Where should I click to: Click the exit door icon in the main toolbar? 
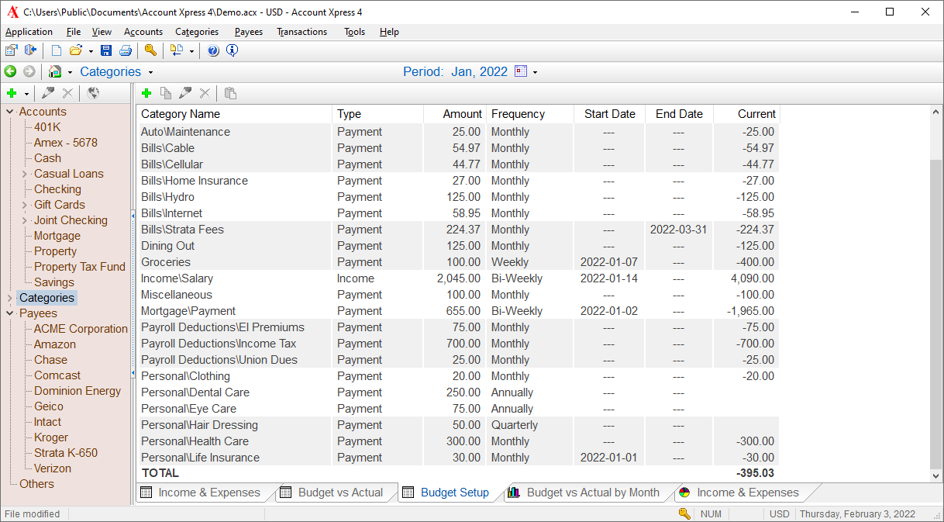pos(31,50)
